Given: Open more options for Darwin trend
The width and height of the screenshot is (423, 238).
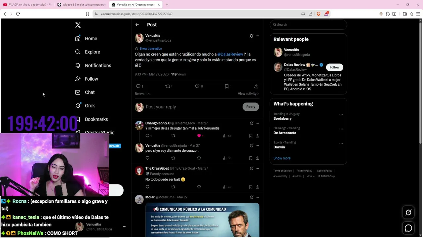Looking at the screenshot, I should [x=341, y=143].
